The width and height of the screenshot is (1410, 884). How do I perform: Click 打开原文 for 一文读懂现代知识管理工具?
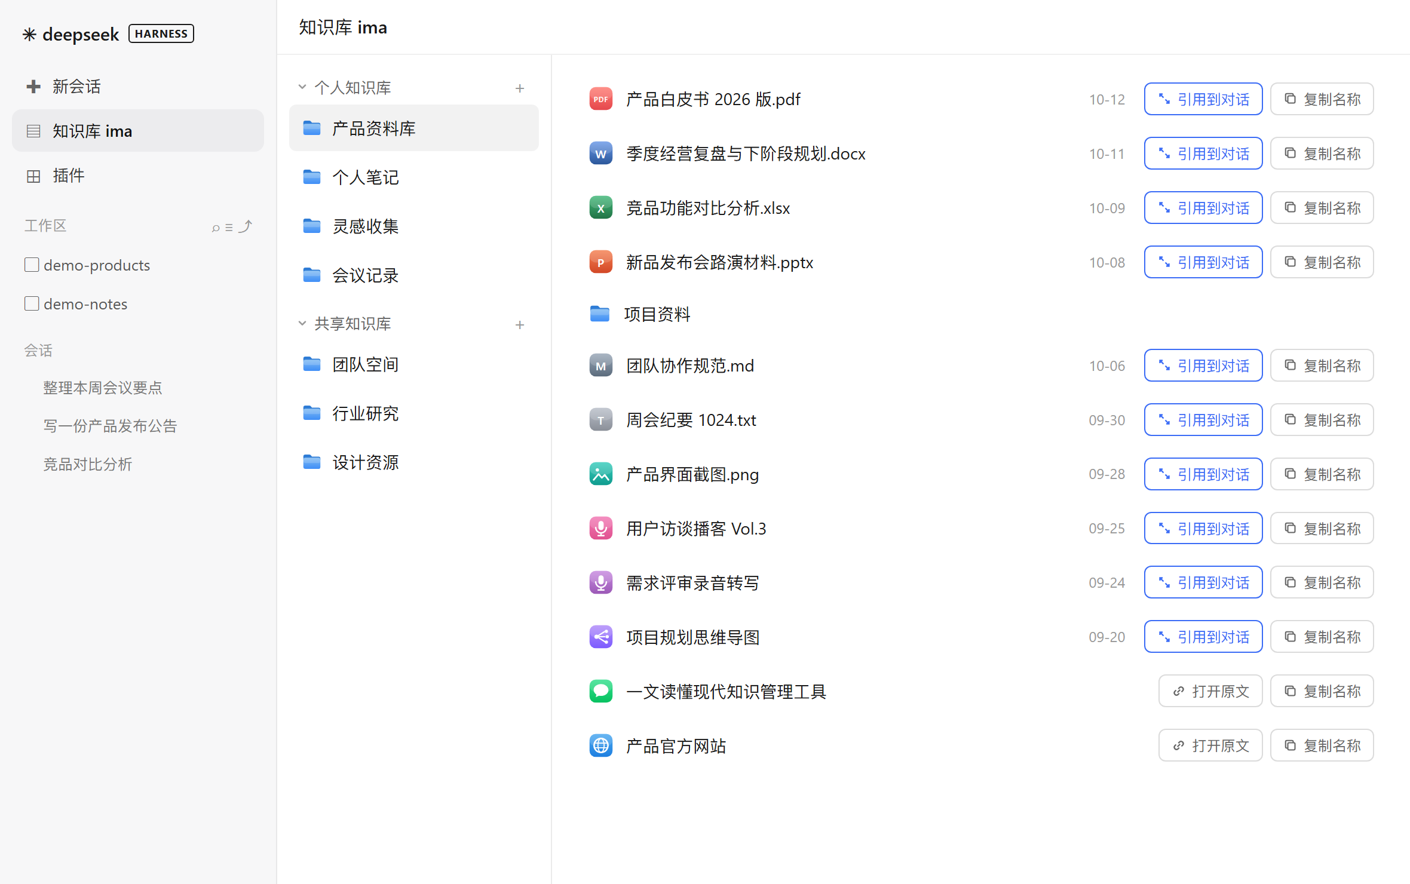[1210, 691]
